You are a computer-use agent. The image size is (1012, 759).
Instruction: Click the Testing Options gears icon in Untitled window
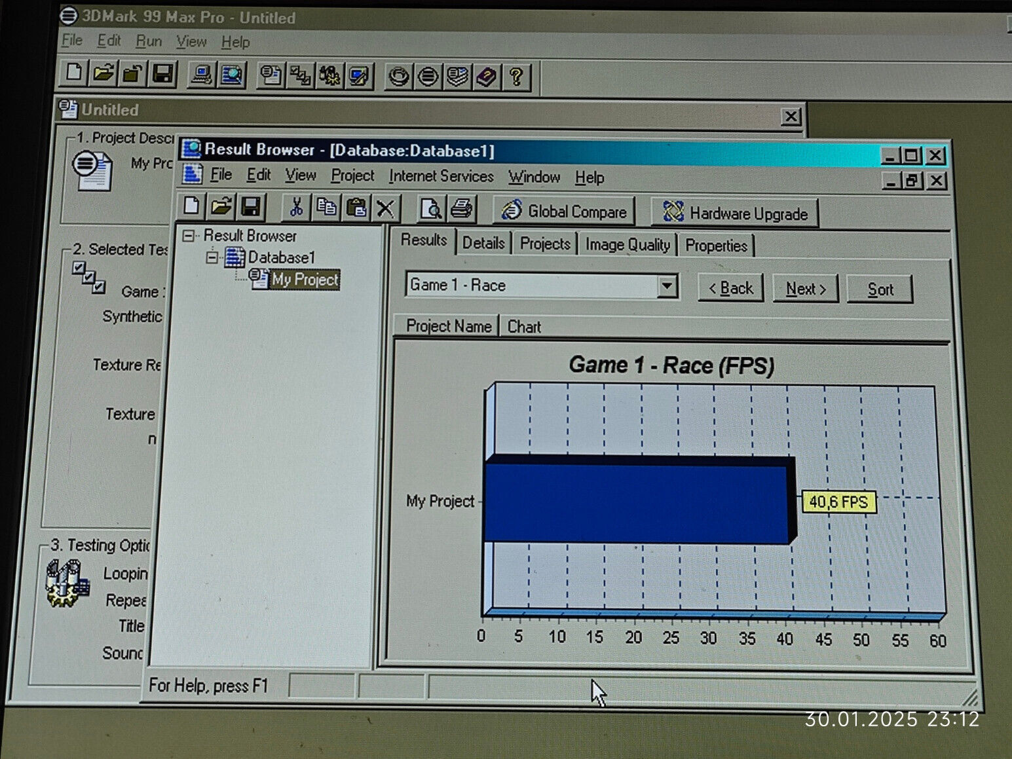tap(67, 583)
